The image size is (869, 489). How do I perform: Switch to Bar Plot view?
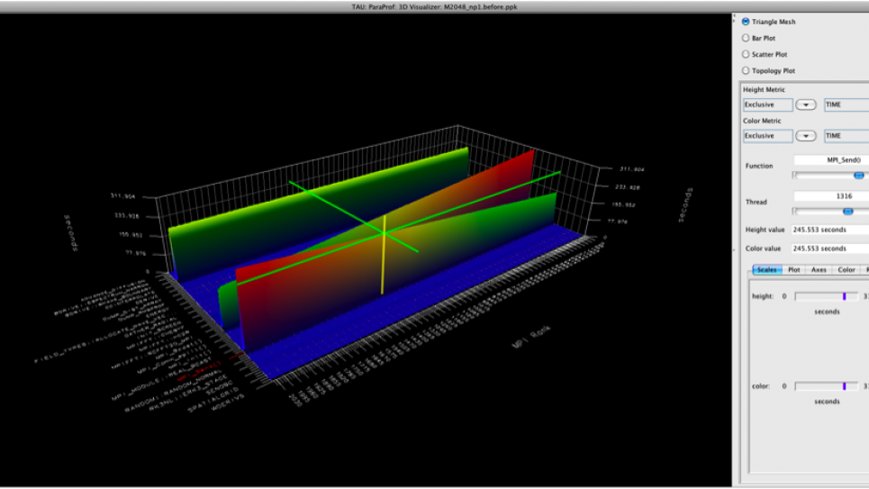pyautogui.click(x=746, y=38)
